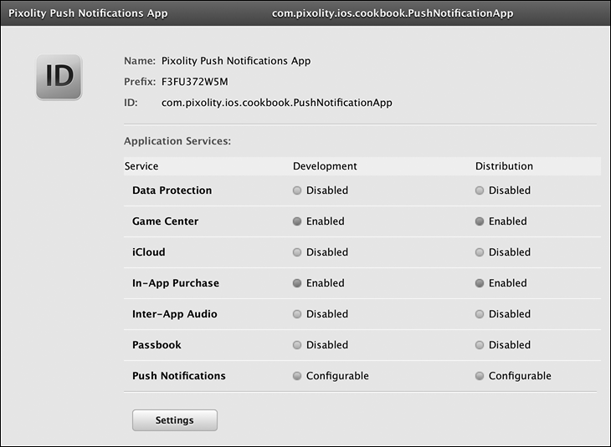The height and width of the screenshot is (447, 611).
Task: Click the bundle ID in the header bar
Action: [x=393, y=13]
